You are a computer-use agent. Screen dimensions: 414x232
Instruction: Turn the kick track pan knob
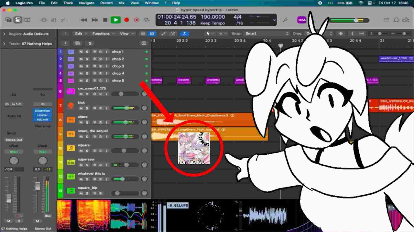(x=145, y=108)
